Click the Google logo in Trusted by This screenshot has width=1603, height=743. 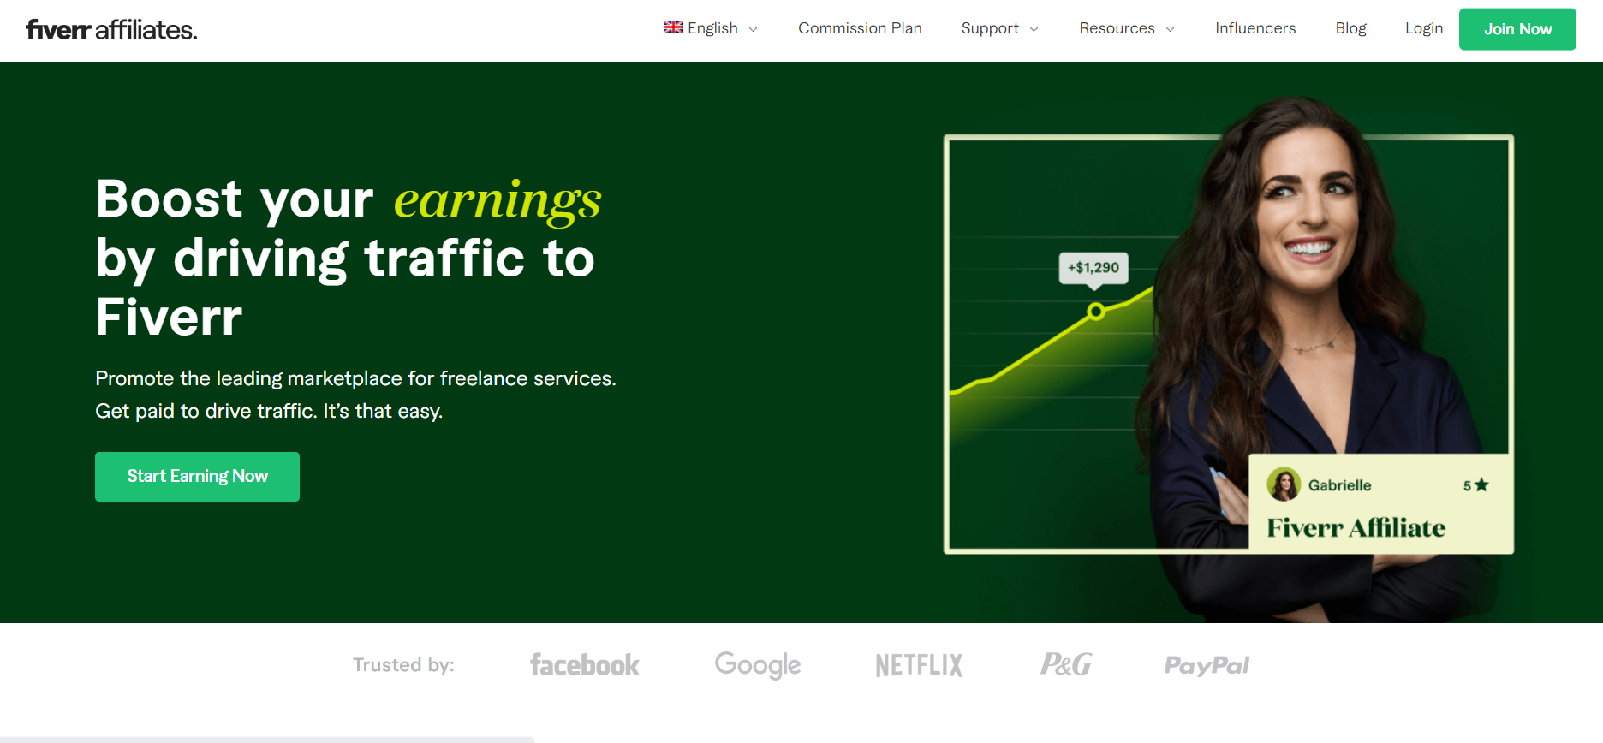[x=758, y=665]
